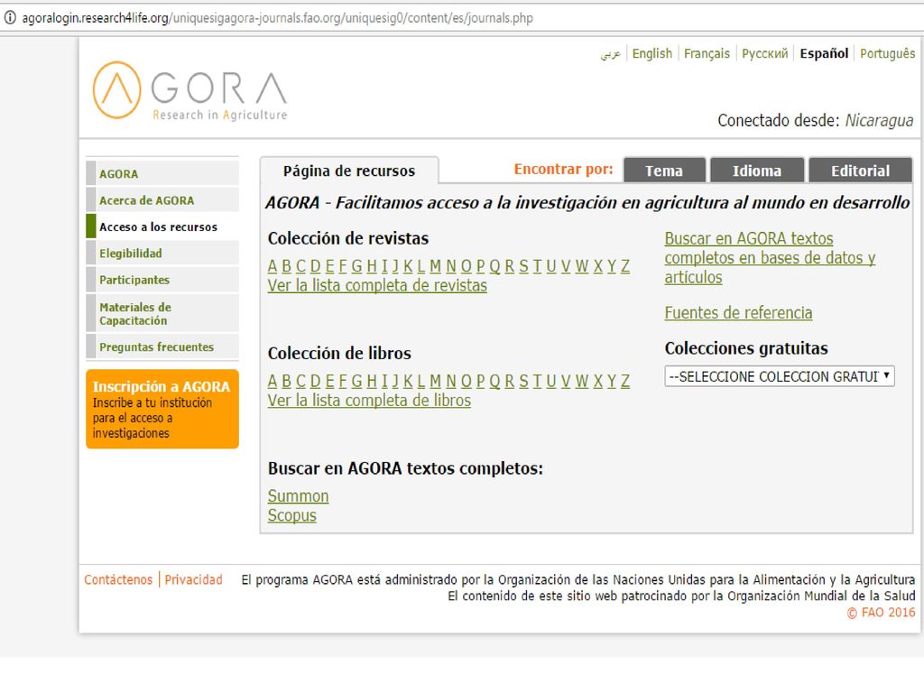Open Fuentes de referencia link
This screenshot has width=924, height=693.
[738, 312]
